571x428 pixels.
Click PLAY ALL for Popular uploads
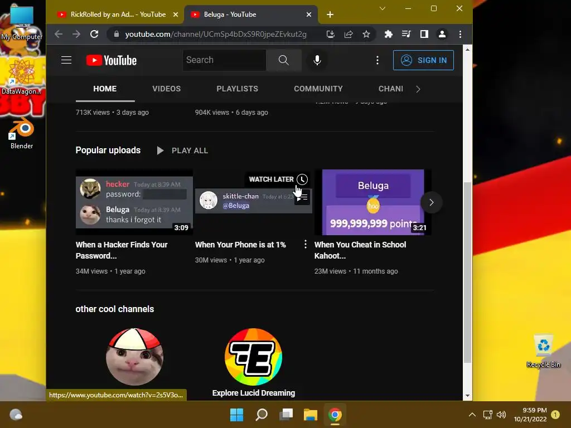coord(182,150)
